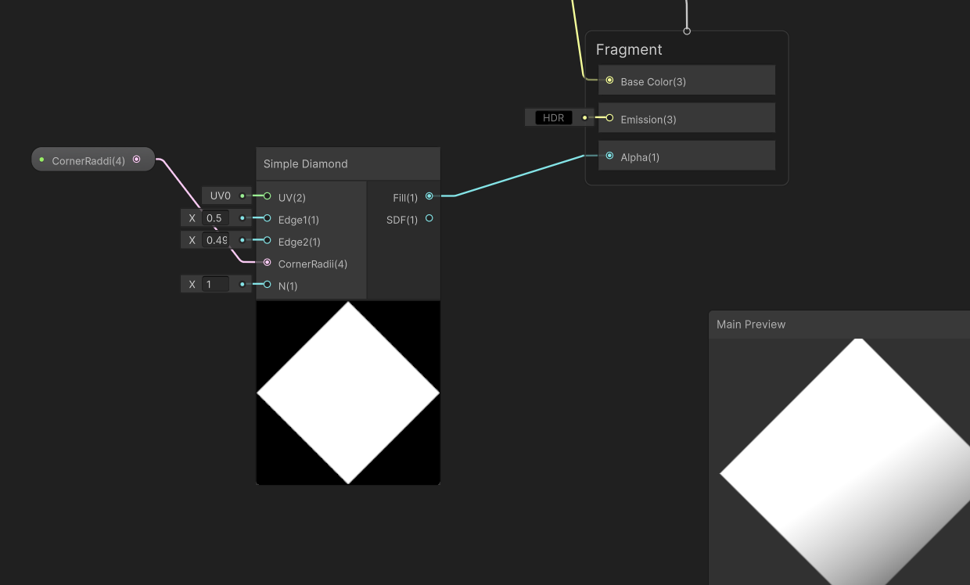Screen dimensions: 970x585
Task: Click the Simple Diamond node preview image
Action: (x=348, y=393)
